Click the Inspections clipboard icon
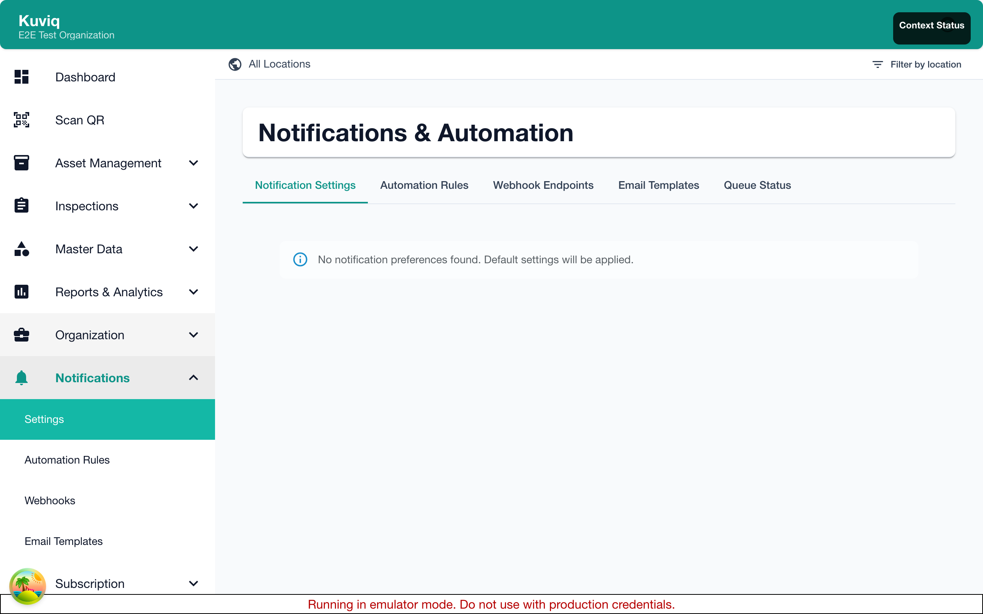 coord(22,205)
